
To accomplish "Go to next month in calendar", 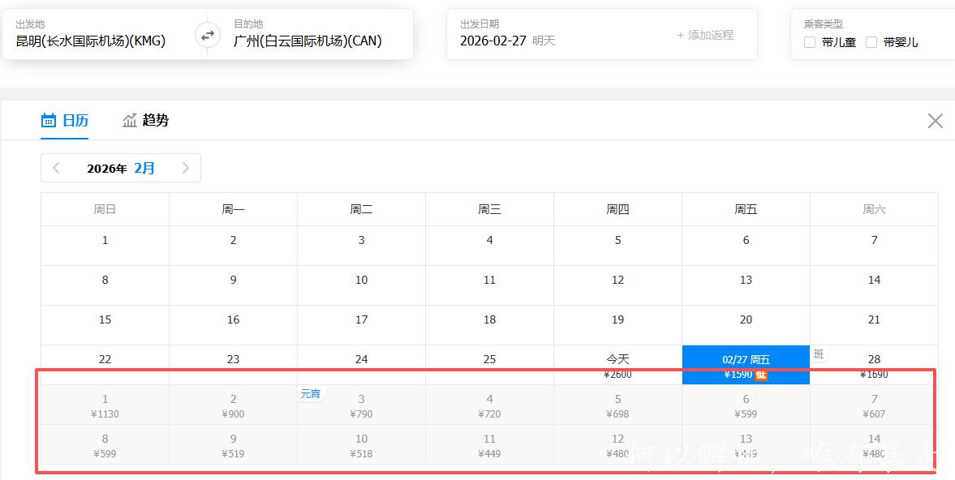I will pyautogui.click(x=186, y=168).
